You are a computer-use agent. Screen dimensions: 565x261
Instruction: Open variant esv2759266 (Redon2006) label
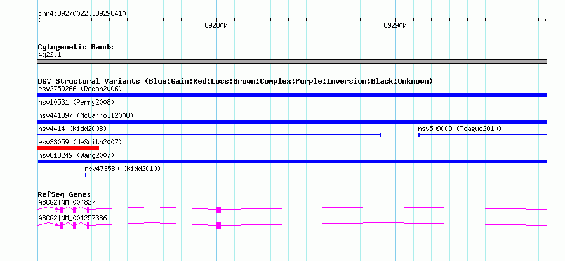pos(80,89)
